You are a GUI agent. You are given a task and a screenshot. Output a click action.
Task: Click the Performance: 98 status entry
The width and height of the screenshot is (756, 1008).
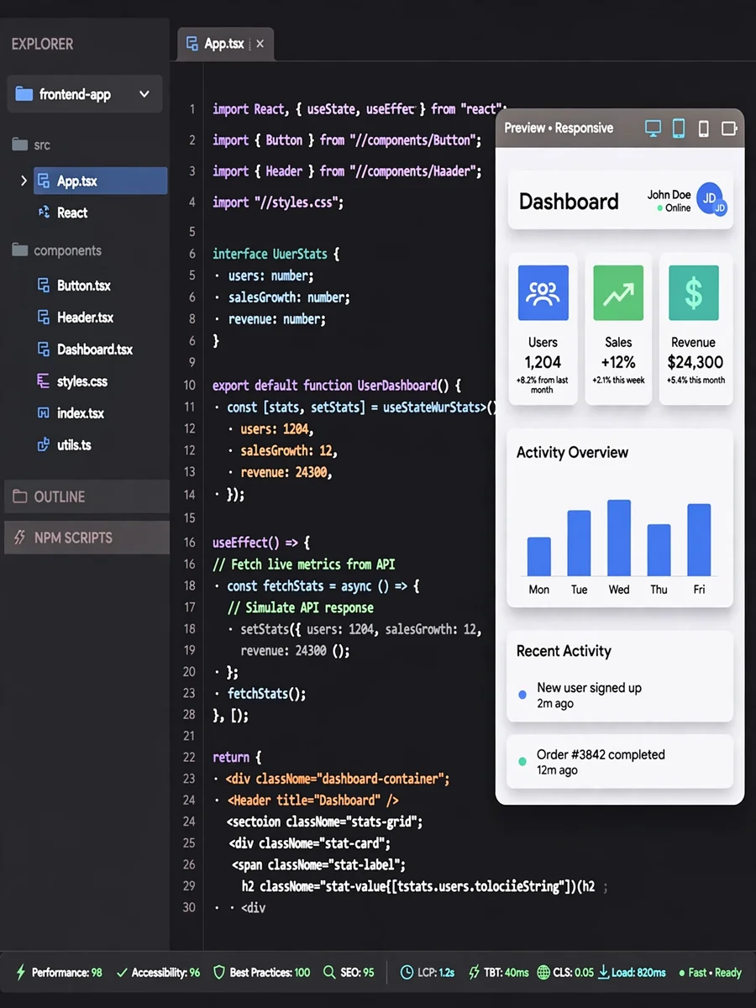[60, 973]
